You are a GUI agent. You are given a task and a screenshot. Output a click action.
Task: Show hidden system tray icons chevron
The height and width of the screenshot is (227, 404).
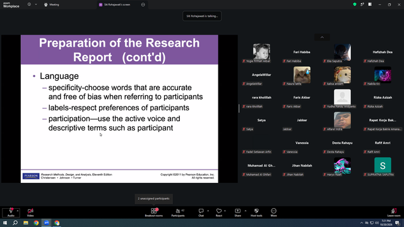click(362, 223)
